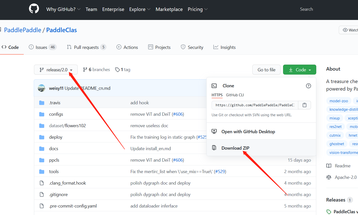Click the Go to file button
Screen dimensions: 358x215
point(266,70)
